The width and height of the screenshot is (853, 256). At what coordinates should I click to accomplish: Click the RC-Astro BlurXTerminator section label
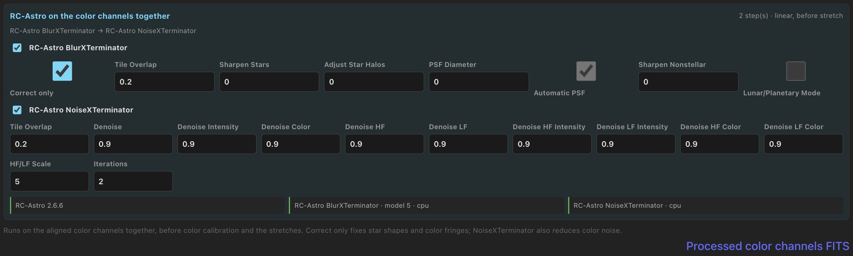pos(78,48)
